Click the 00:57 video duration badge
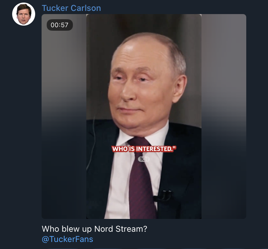 coord(60,25)
